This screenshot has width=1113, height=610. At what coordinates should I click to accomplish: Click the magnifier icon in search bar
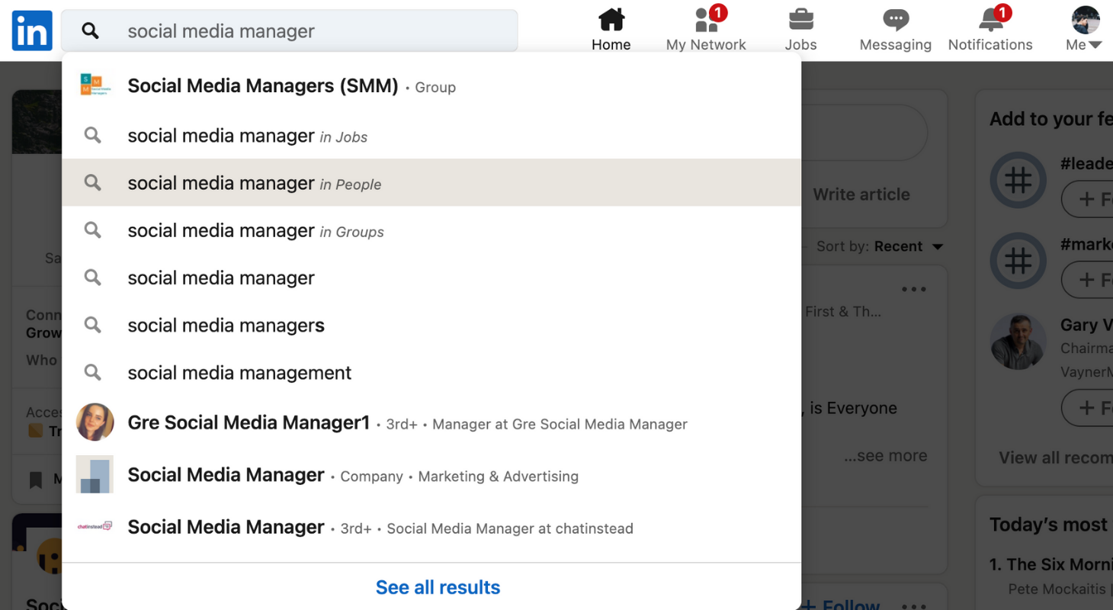click(91, 31)
